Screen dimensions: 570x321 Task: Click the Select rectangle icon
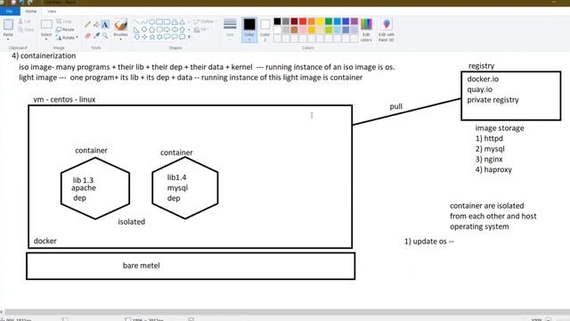point(46,24)
